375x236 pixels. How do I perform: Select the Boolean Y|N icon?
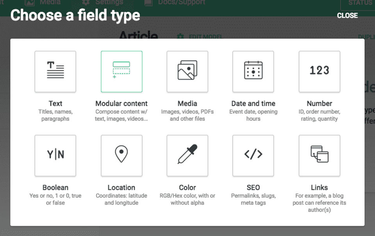click(x=55, y=156)
